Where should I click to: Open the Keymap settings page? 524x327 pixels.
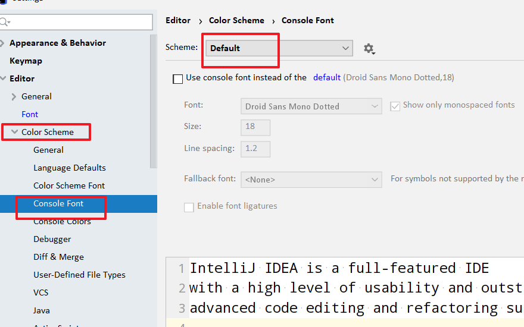26,61
